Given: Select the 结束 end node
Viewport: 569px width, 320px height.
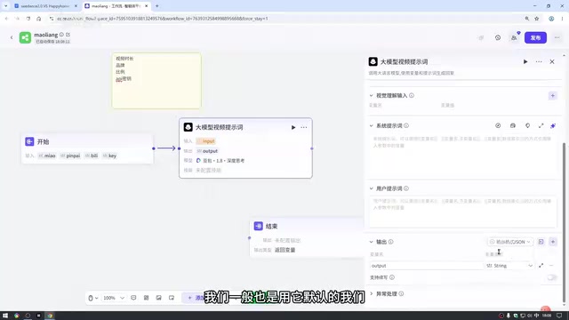Looking at the screenshot, I should click(x=307, y=238).
